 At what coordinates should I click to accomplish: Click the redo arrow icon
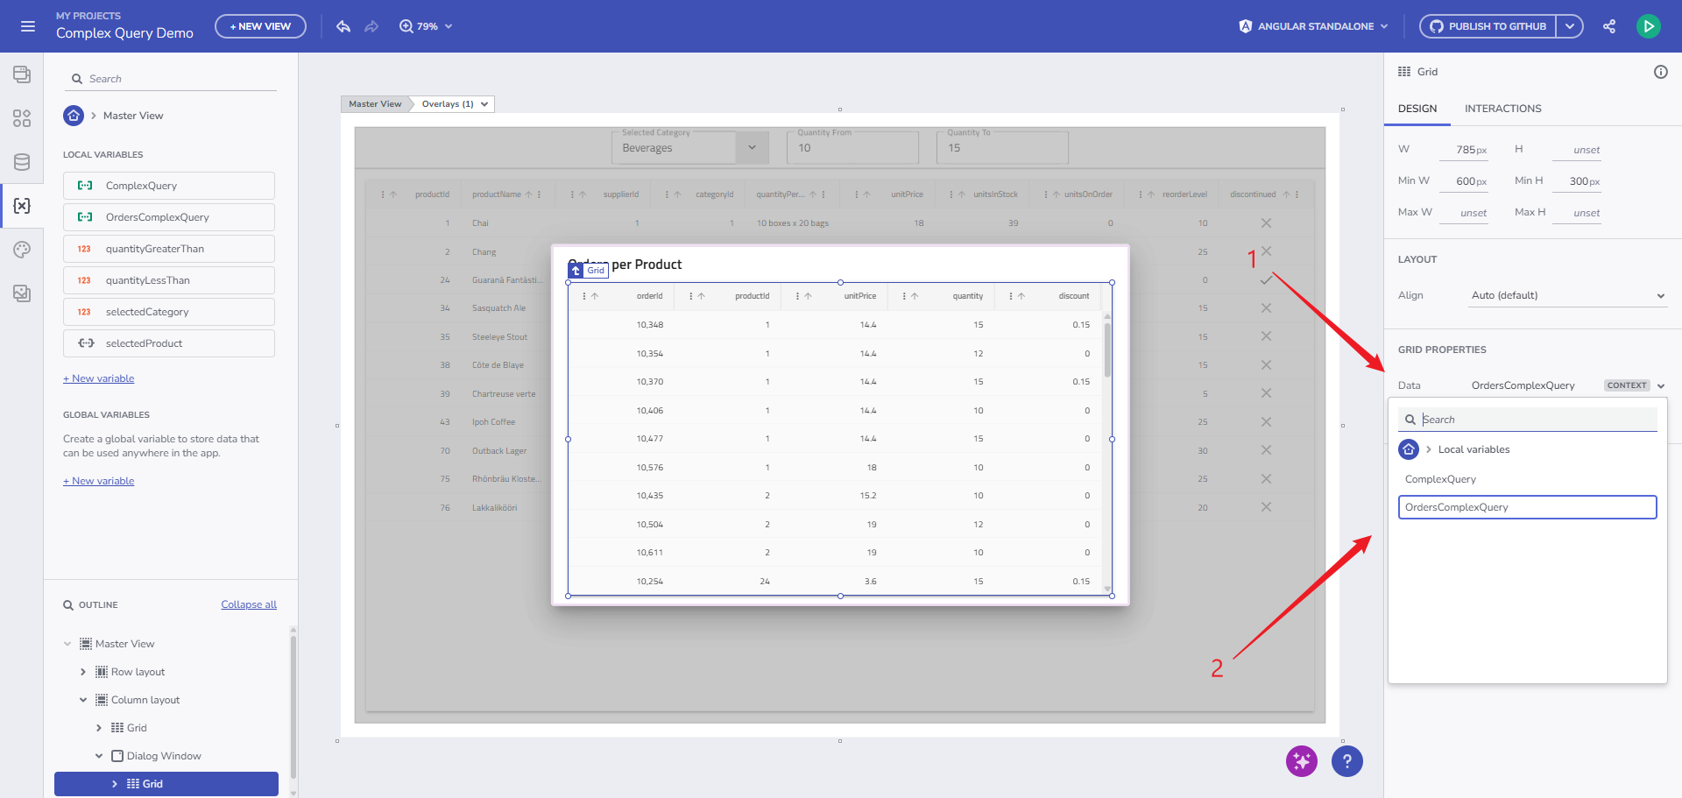(371, 26)
